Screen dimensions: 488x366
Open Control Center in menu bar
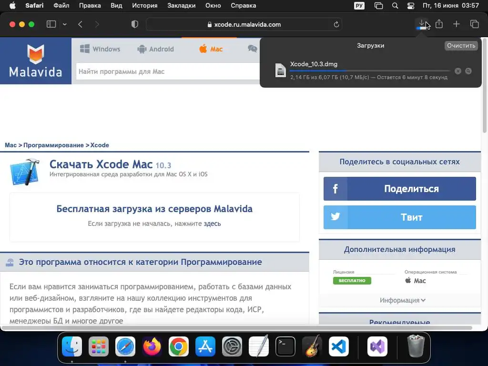pos(411,6)
